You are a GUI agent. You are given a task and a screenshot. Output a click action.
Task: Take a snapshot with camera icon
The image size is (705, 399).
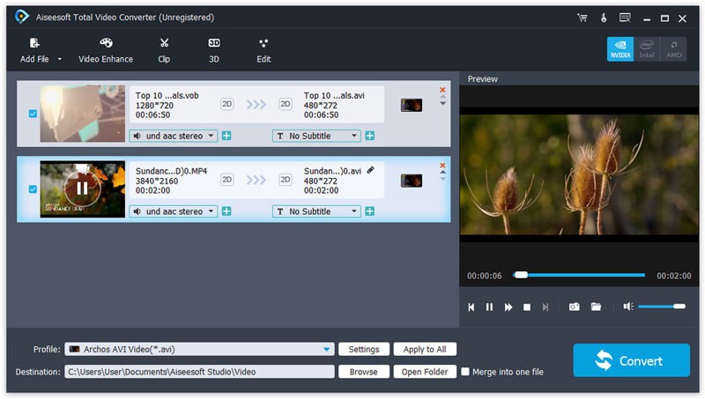coord(574,307)
